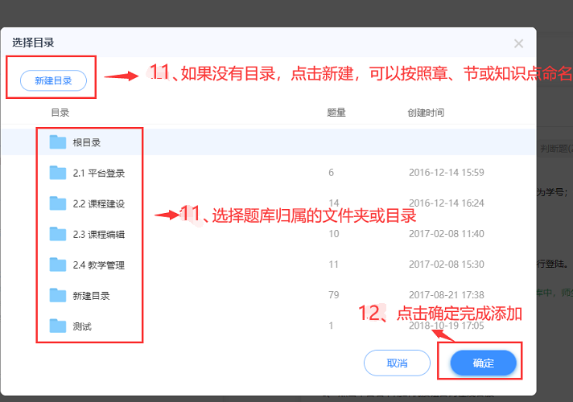Click question count 79 for 新建目录
Screen dimensions: 573x402
coord(334,295)
